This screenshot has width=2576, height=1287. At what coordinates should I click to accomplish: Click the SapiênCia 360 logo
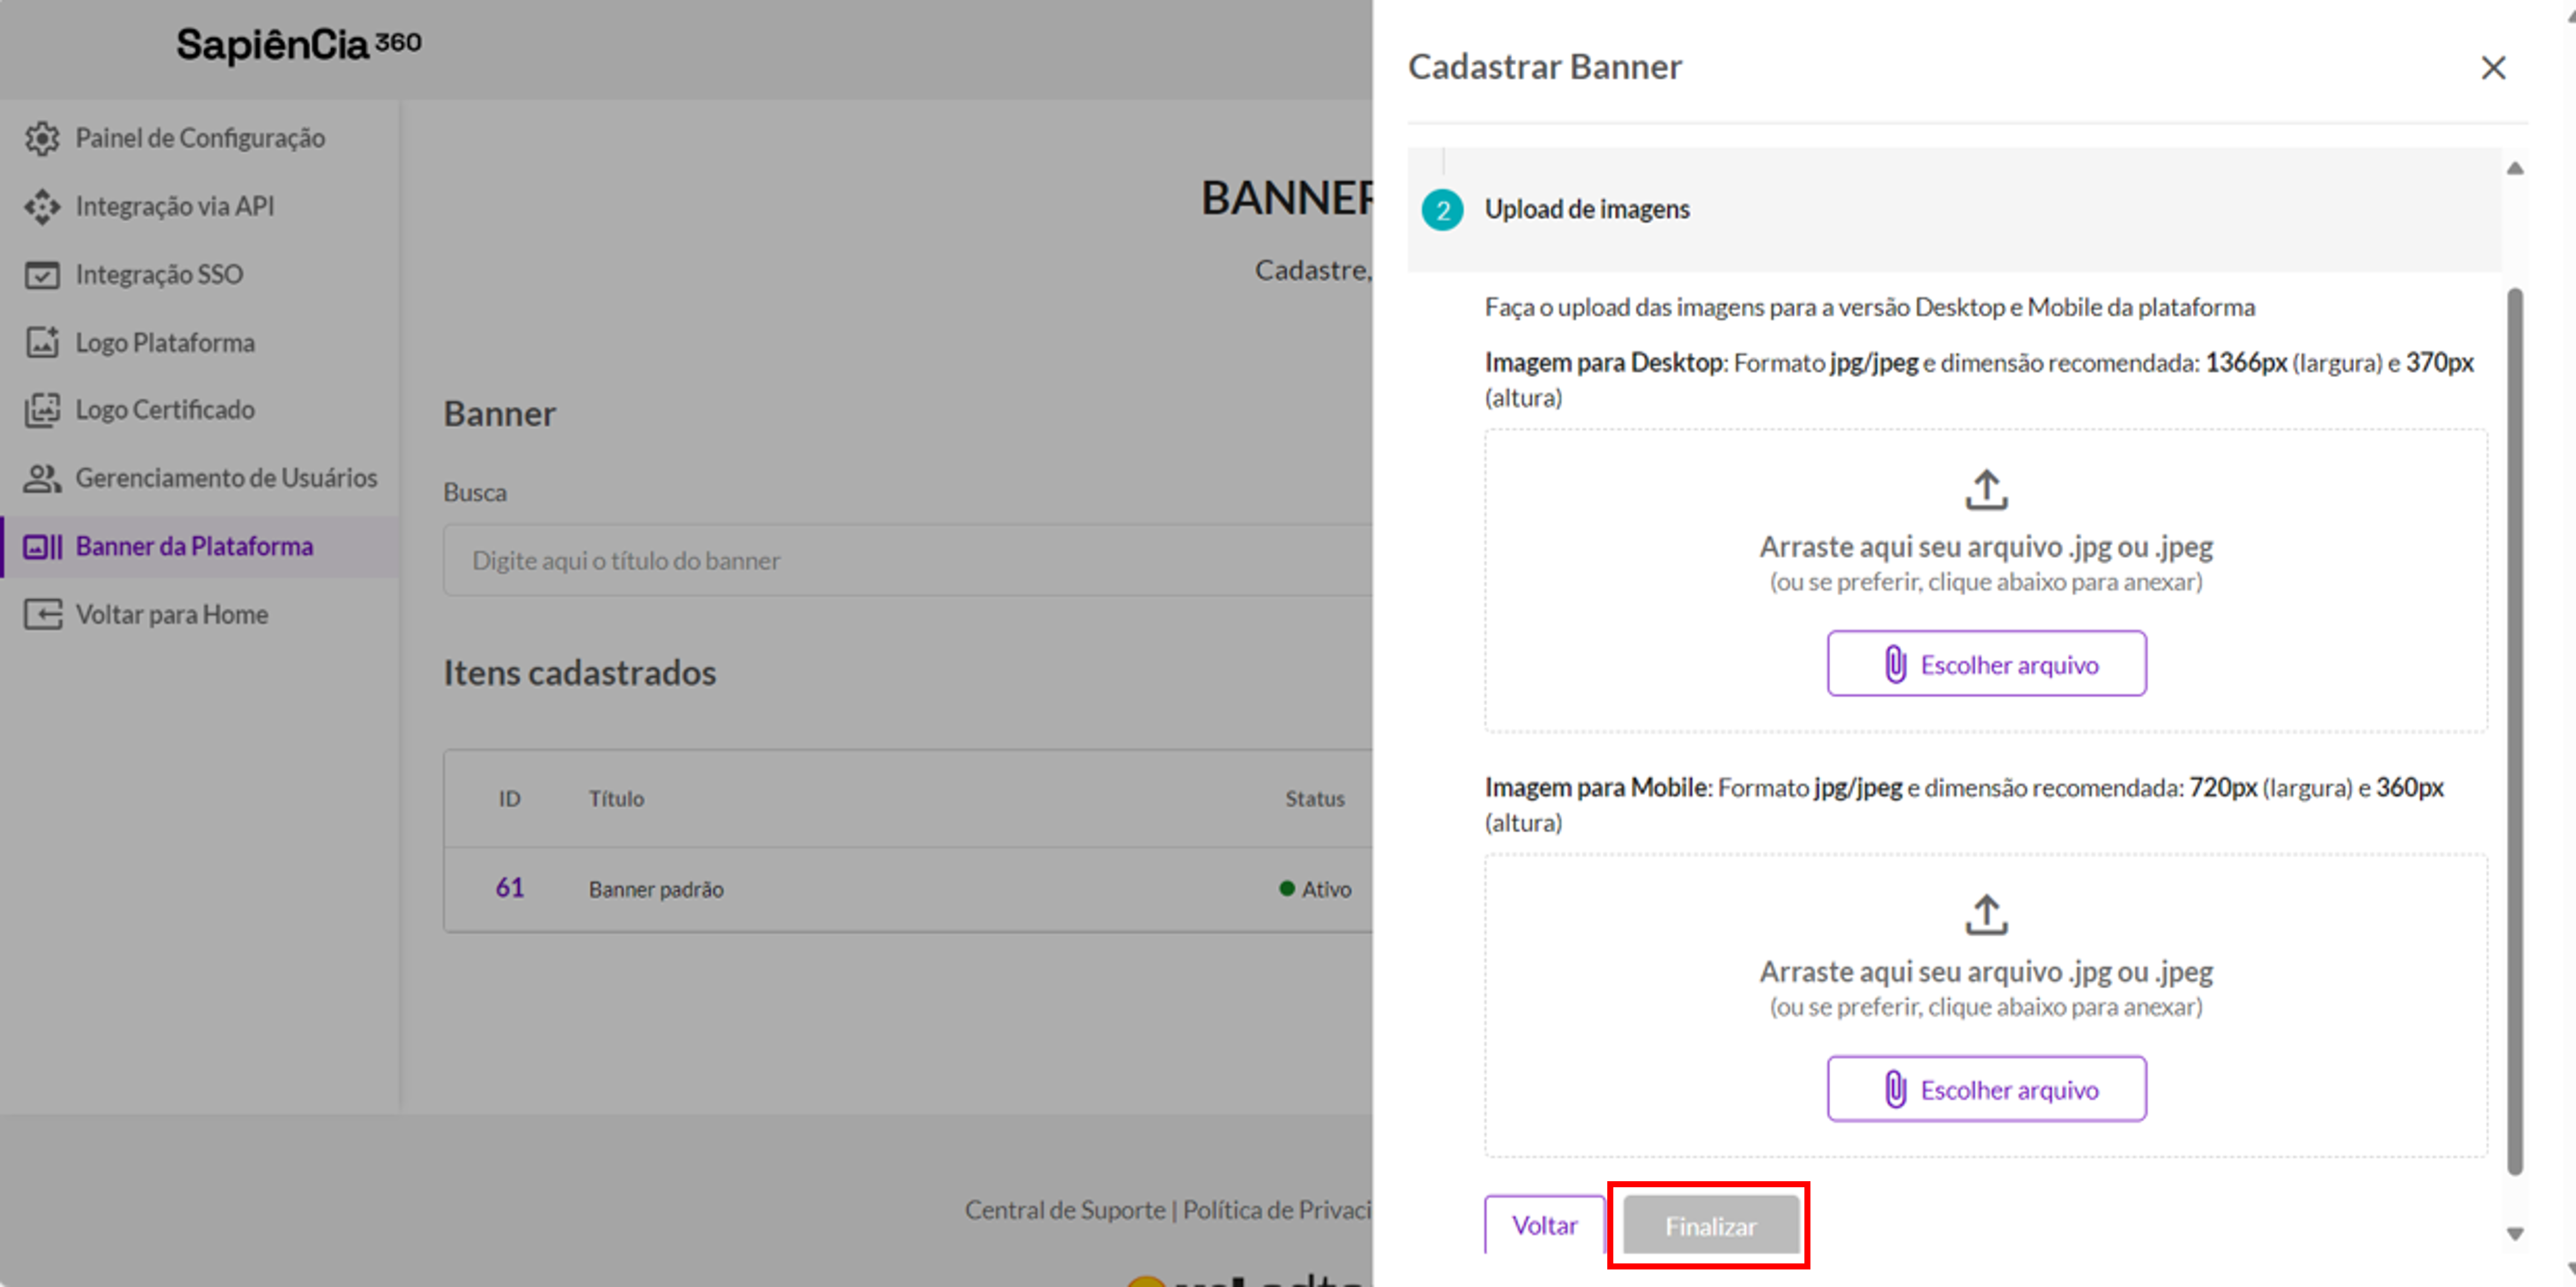point(298,44)
